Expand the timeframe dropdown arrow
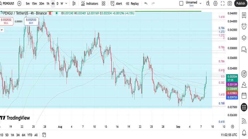This screenshot has width=248, height=139. tap(66, 4)
